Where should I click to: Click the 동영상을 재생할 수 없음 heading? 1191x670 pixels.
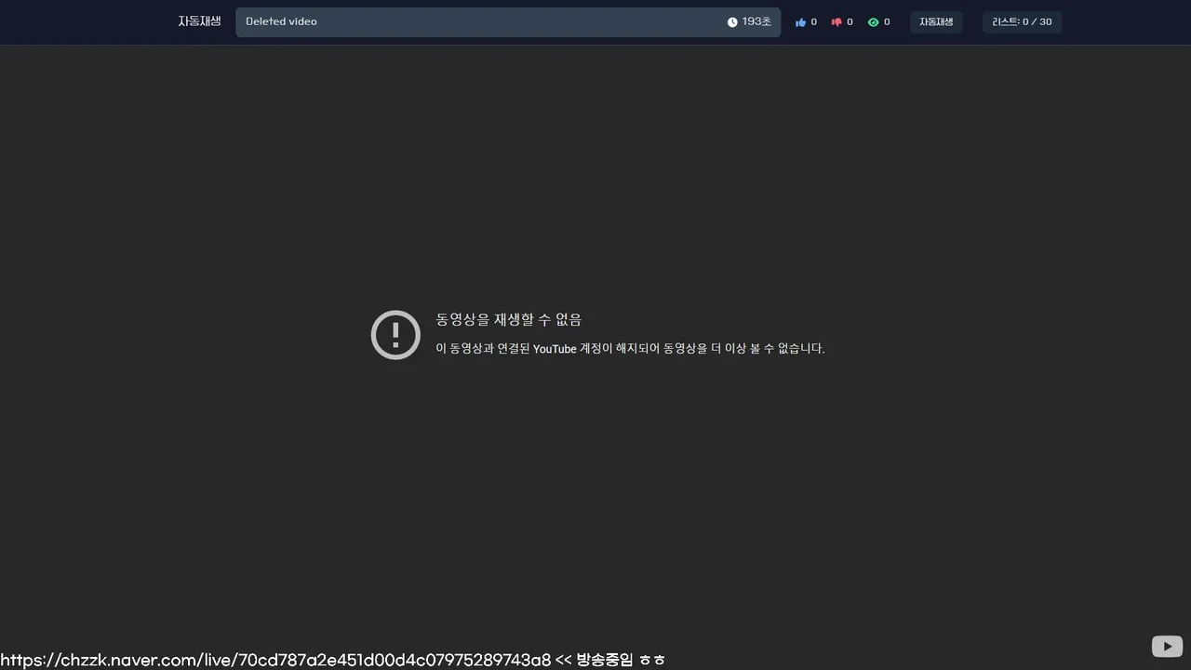(509, 320)
